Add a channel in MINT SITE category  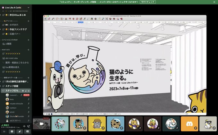[29, 50]
